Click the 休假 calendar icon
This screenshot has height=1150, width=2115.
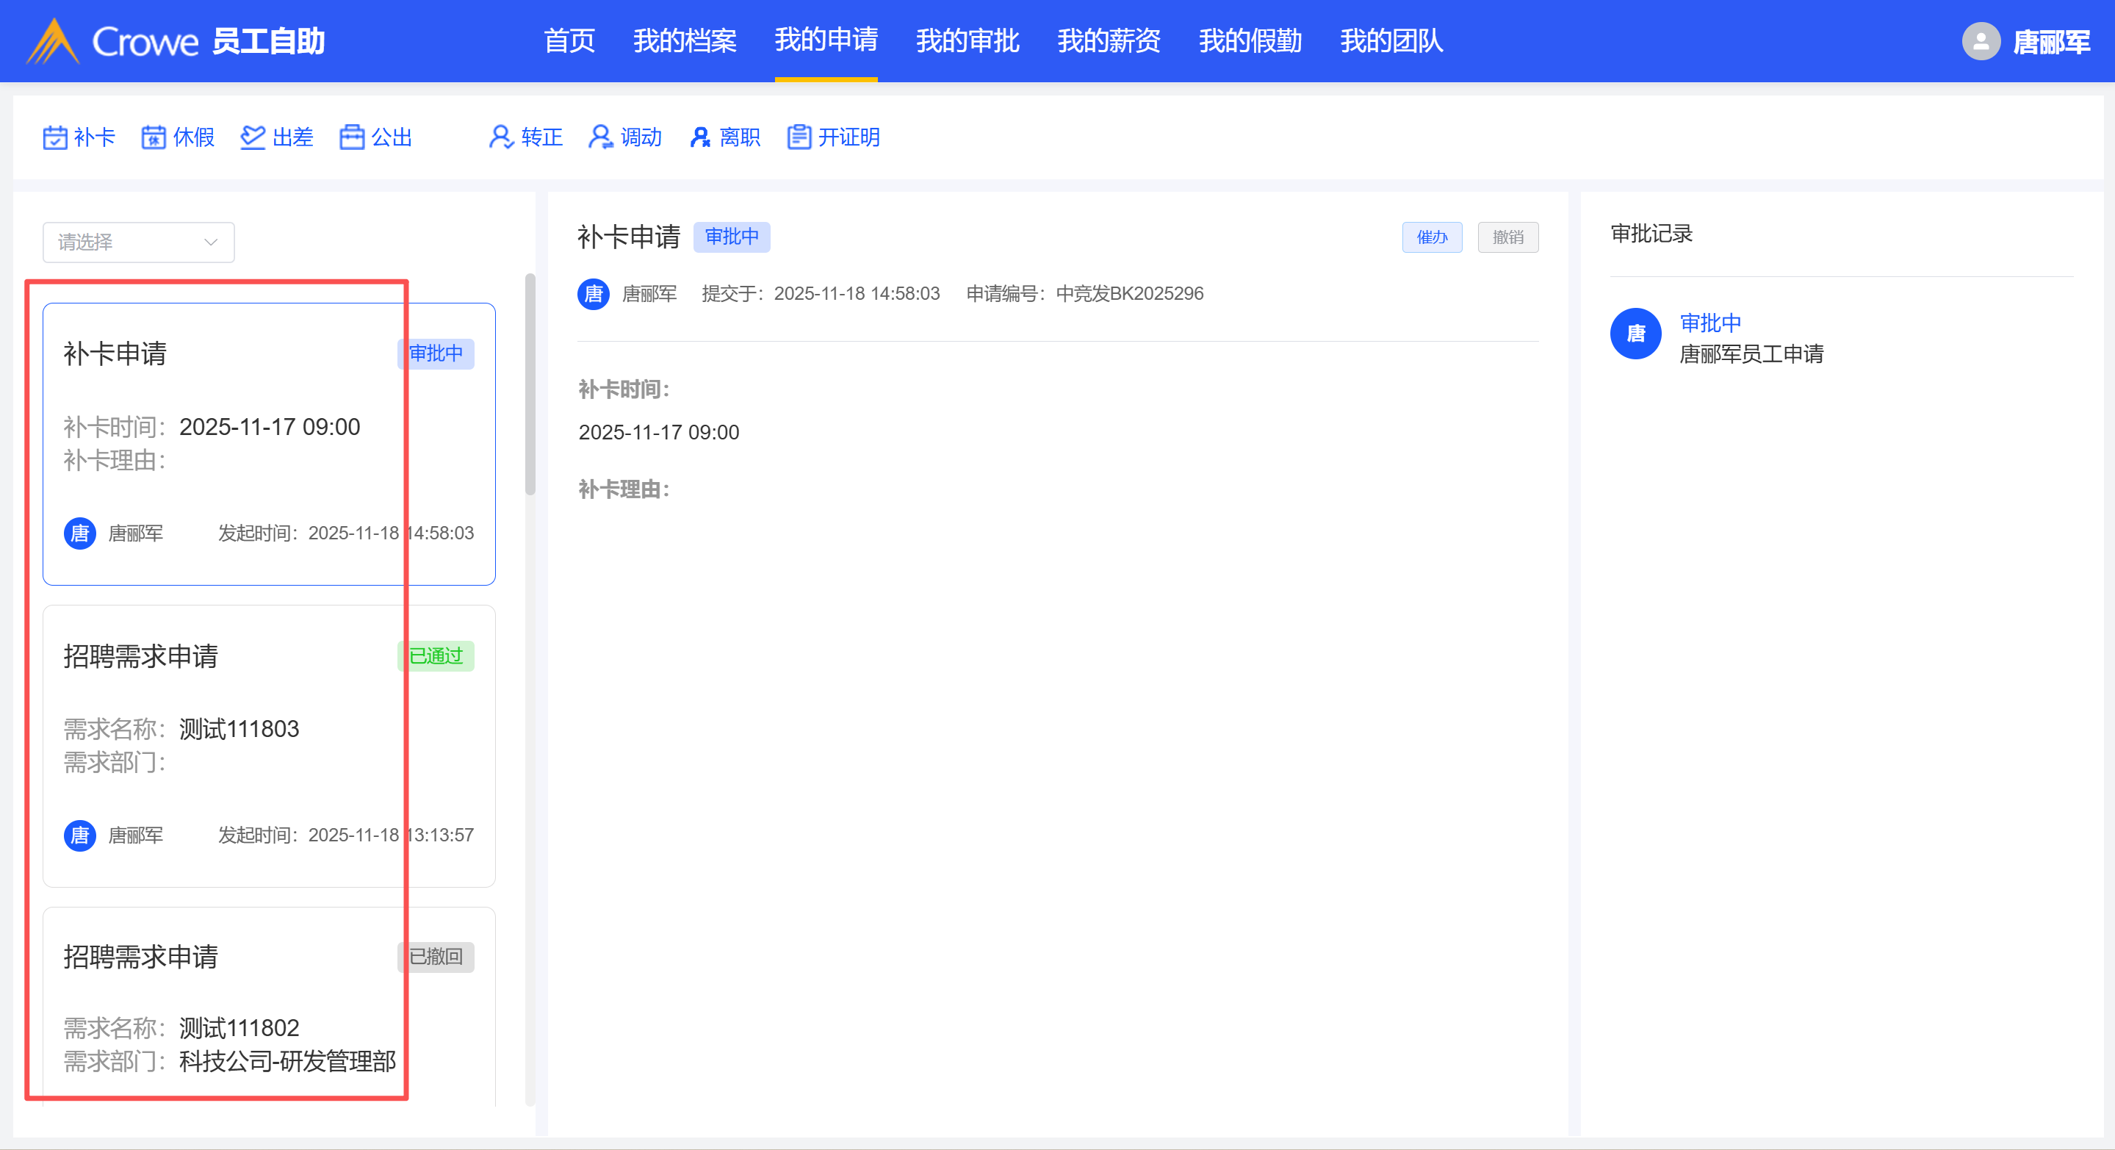tap(154, 137)
